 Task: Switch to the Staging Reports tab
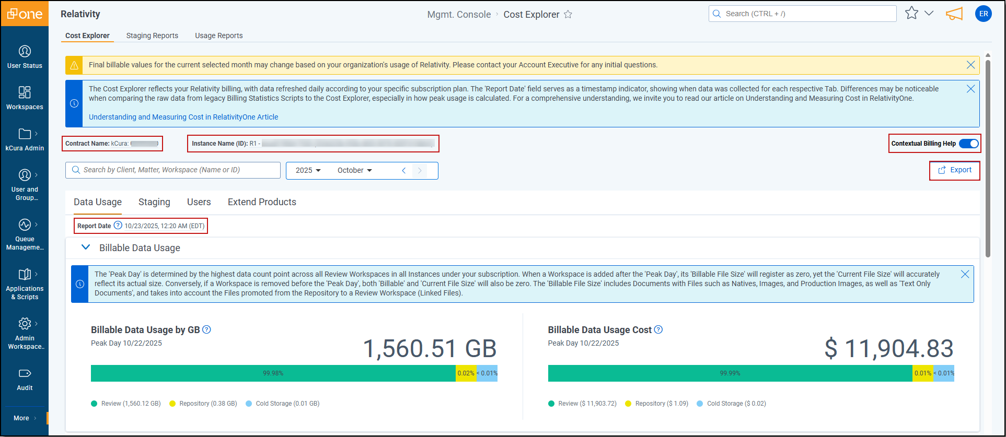[x=152, y=36]
